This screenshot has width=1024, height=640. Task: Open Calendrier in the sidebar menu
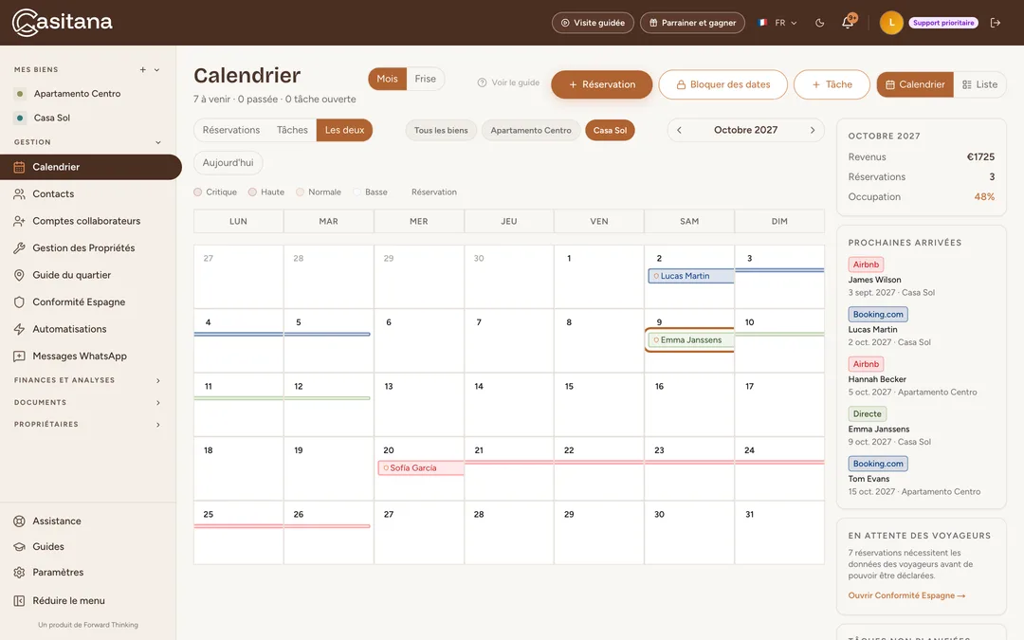point(91,167)
